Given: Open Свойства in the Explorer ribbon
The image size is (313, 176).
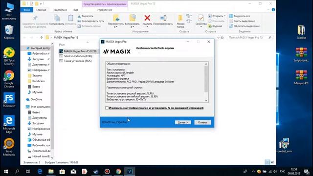Looking at the screenshot, I should click(201, 21).
